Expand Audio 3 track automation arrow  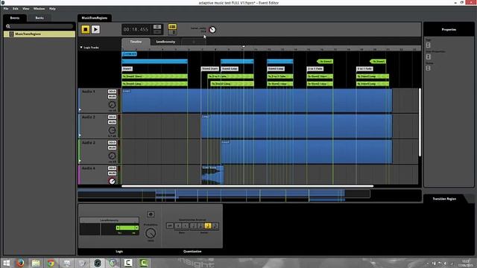(80, 161)
